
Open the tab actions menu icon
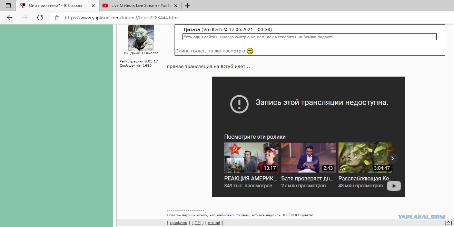8,6
